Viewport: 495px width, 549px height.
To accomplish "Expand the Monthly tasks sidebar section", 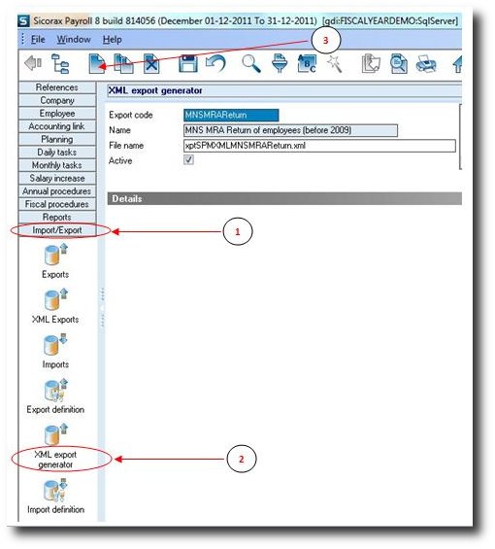I will tap(57, 165).
